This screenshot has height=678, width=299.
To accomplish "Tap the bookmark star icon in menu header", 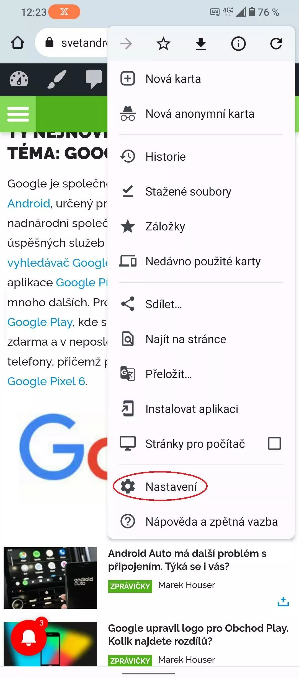I will click(x=163, y=43).
